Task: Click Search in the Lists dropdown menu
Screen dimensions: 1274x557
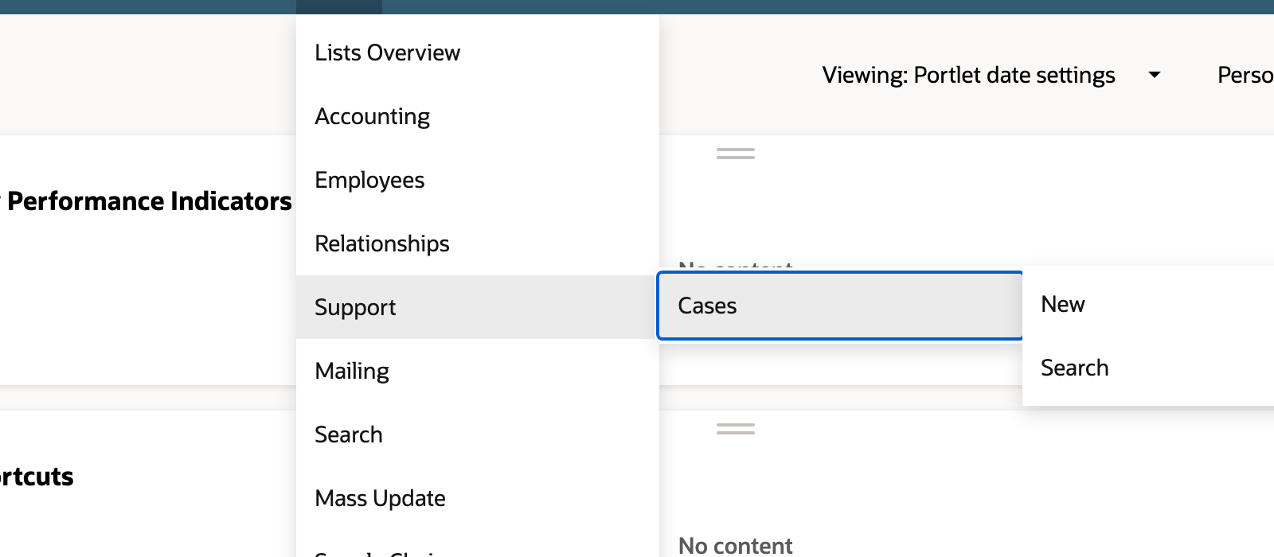Action: point(477,434)
